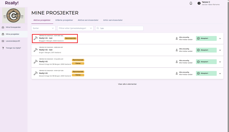Go to Leverandørprofil in the sidebar

(x=13, y=41)
